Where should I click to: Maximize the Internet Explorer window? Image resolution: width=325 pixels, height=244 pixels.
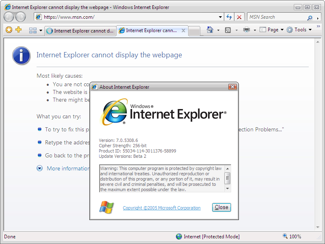308,7
